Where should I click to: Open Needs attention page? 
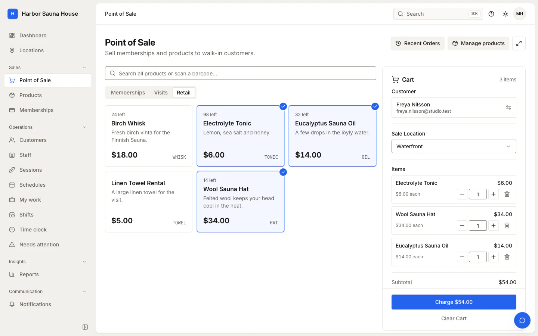(x=48, y=245)
